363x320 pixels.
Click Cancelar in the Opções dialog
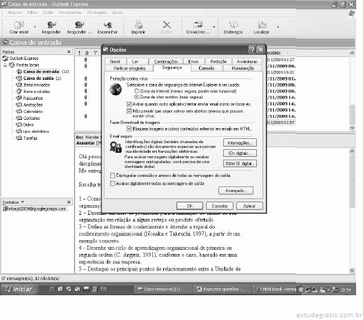tap(220, 206)
